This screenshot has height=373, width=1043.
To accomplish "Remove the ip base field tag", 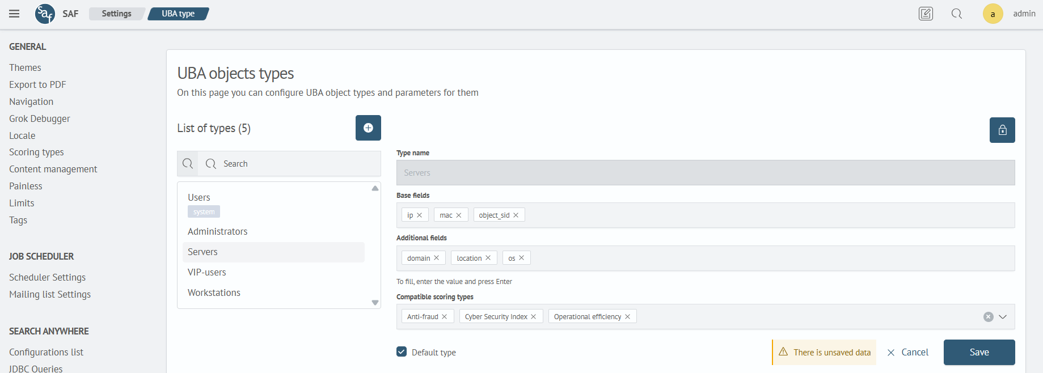I will click(x=420, y=215).
